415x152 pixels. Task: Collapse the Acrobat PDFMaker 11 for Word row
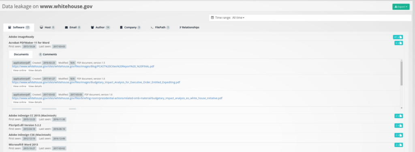pyautogui.click(x=29, y=43)
